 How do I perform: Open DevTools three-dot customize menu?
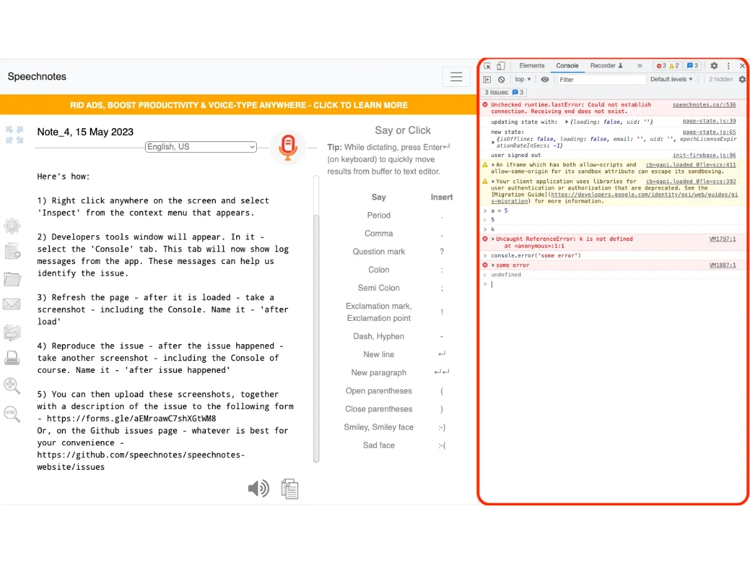click(729, 66)
